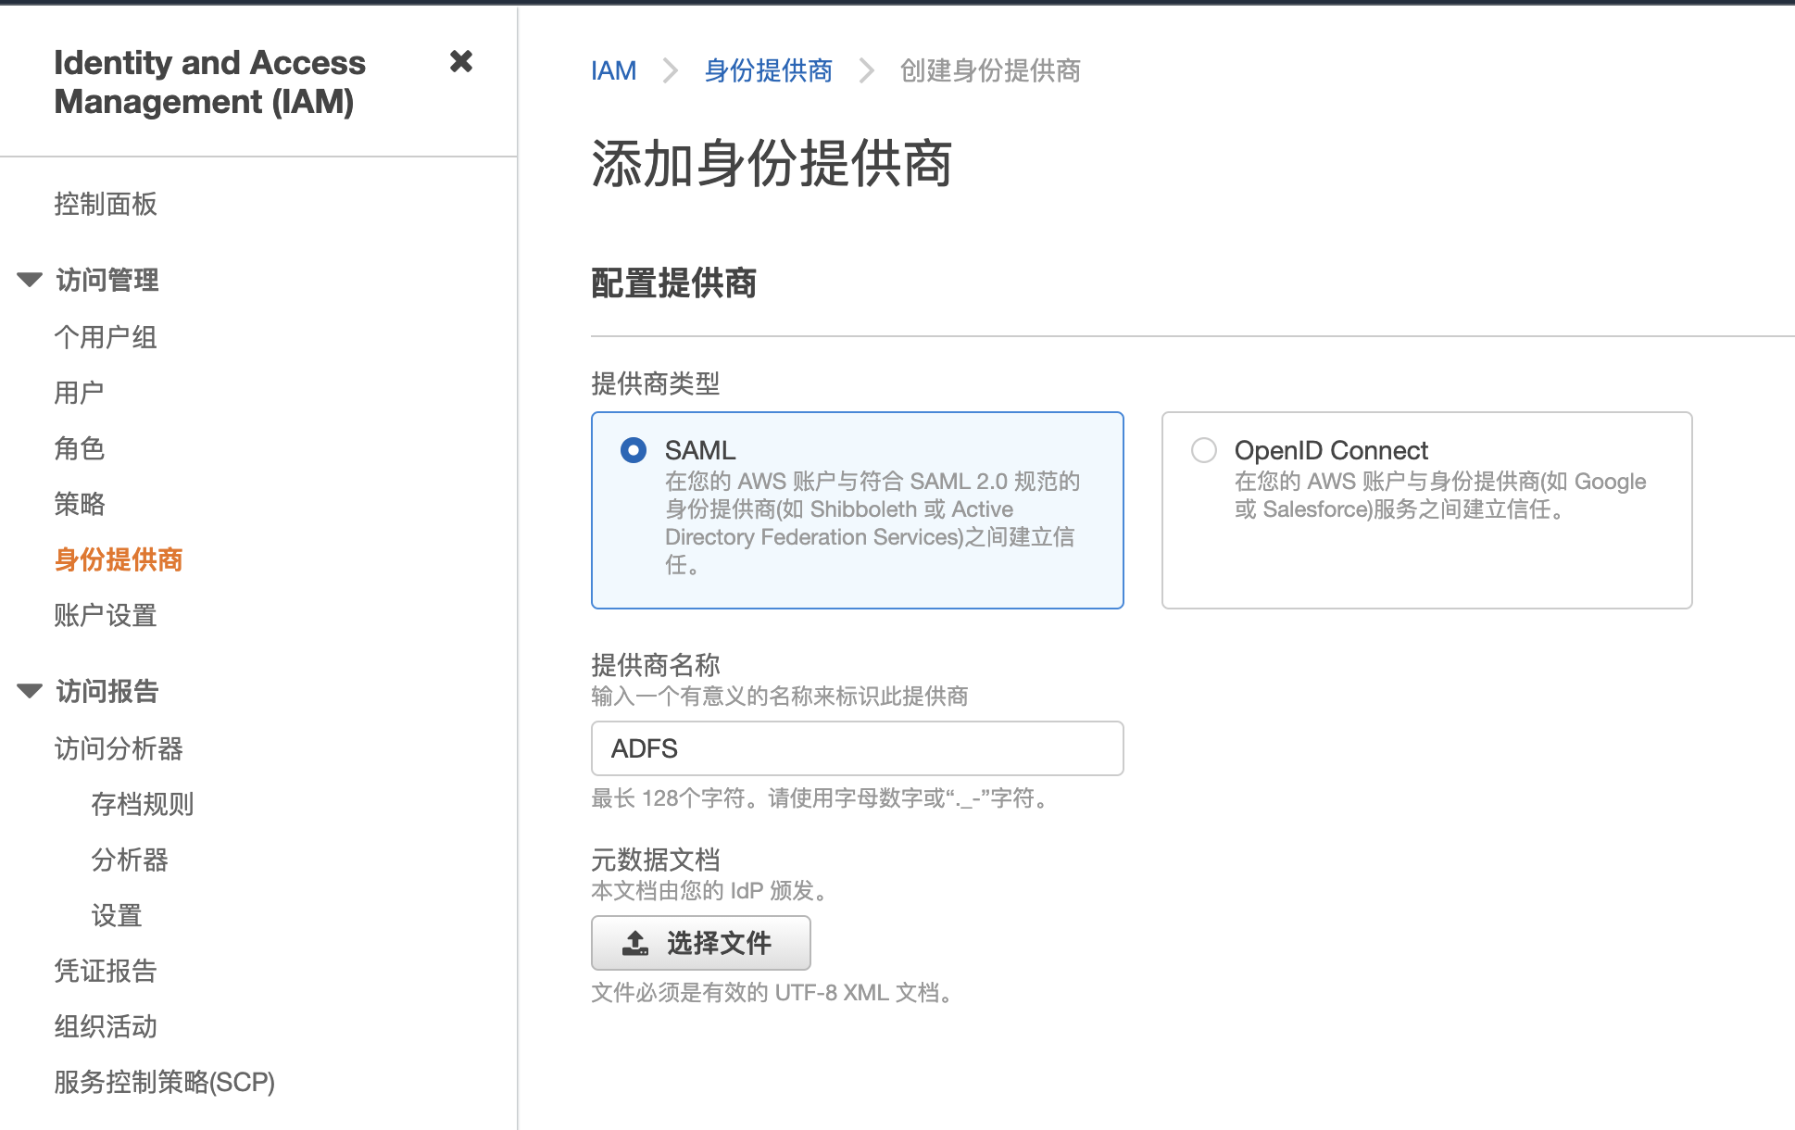Collapse the 访问报告 section
The image size is (1795, 1130).
click(x=30, y=691)
